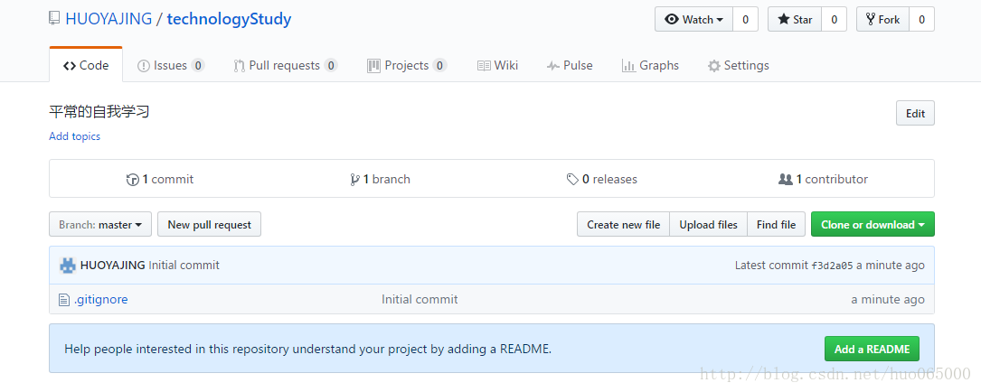Click the Find file button
The width and height of the screenshot is (981, 392).
[776, 224]
